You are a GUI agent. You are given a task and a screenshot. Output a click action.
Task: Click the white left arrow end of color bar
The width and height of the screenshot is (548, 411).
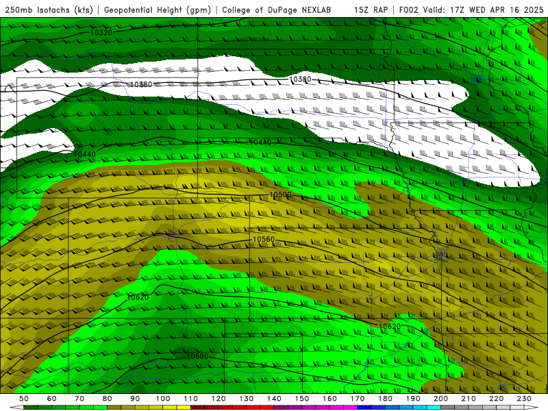[x=16, y=408]
